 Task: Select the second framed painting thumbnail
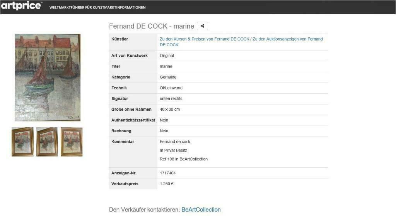click(47, 142)
